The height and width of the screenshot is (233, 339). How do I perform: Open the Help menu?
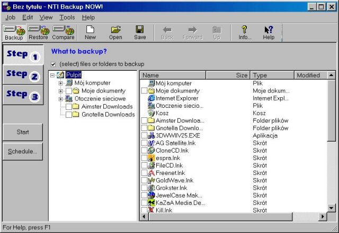[x=88, y=17]
